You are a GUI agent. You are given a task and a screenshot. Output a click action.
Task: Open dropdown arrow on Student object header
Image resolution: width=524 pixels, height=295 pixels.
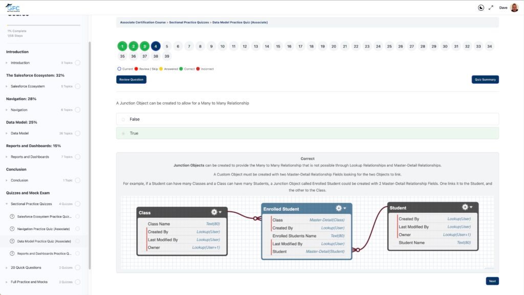coord(471,207)
